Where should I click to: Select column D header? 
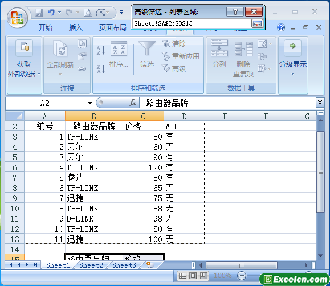184,116
